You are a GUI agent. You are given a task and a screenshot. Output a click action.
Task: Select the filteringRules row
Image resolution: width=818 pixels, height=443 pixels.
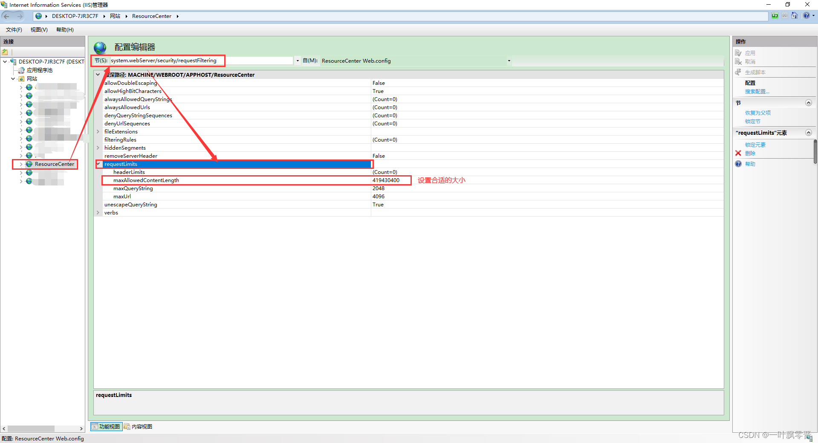point(413,140)
